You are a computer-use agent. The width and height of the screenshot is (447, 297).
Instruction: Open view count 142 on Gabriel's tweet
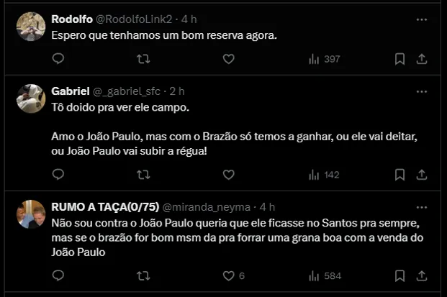pyautogui.click(x=324, y=174)
